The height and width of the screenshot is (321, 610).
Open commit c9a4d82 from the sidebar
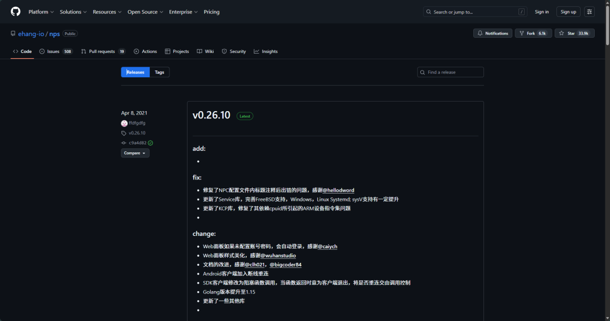pos(137,143)
